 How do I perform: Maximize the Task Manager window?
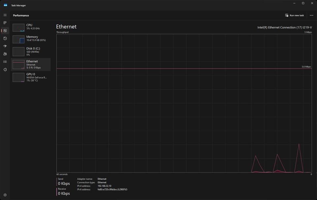[303, 3]
